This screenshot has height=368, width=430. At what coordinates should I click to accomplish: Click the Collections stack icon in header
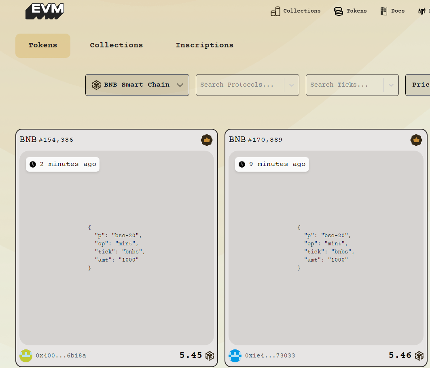[x=275, y=11]
